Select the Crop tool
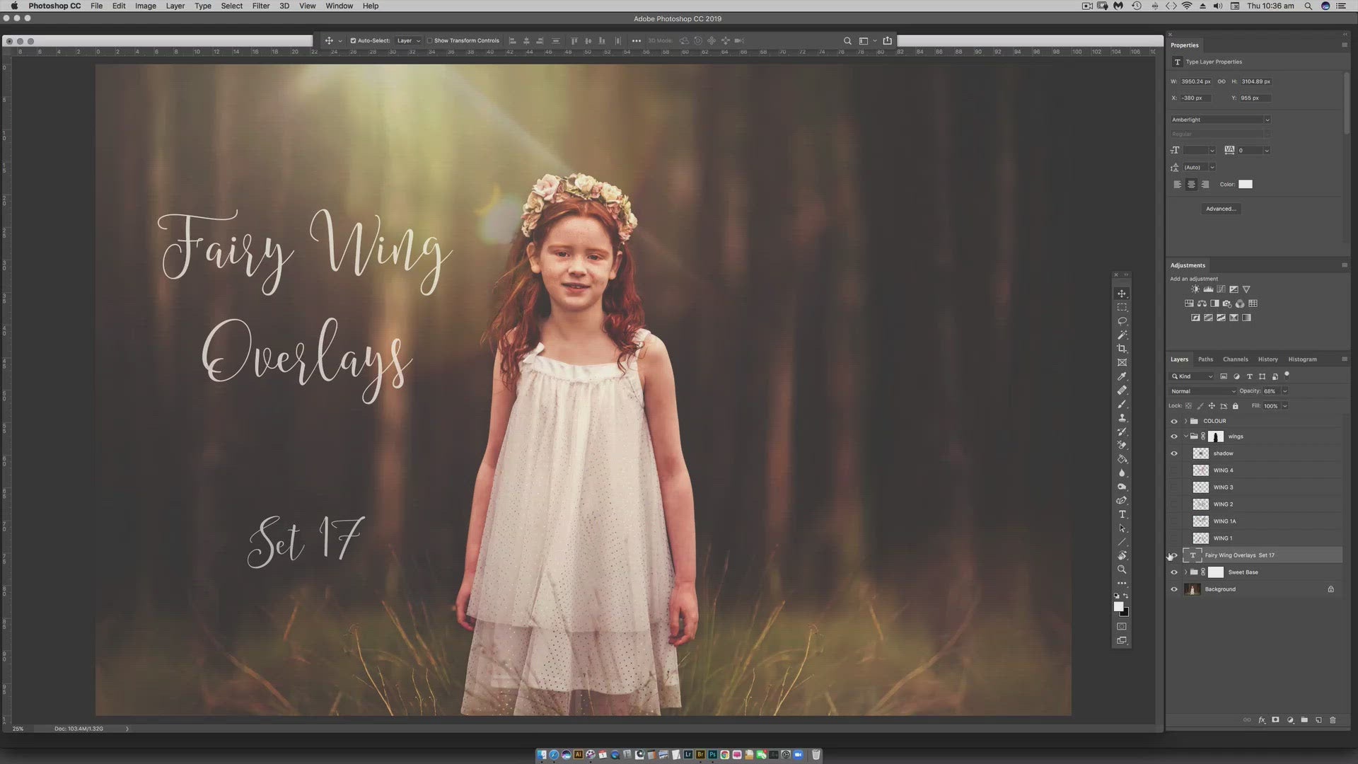 point(1122,349)
